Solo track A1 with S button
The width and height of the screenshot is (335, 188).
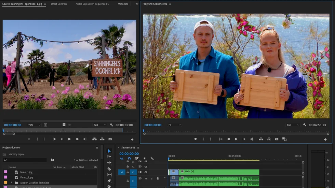point(152,179)
